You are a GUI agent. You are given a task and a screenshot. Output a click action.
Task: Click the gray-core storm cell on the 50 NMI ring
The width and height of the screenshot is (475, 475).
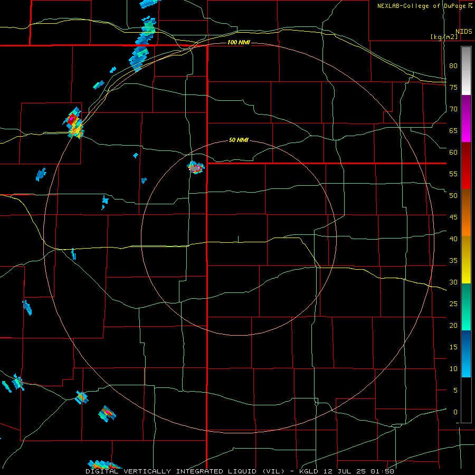[196, 167]
